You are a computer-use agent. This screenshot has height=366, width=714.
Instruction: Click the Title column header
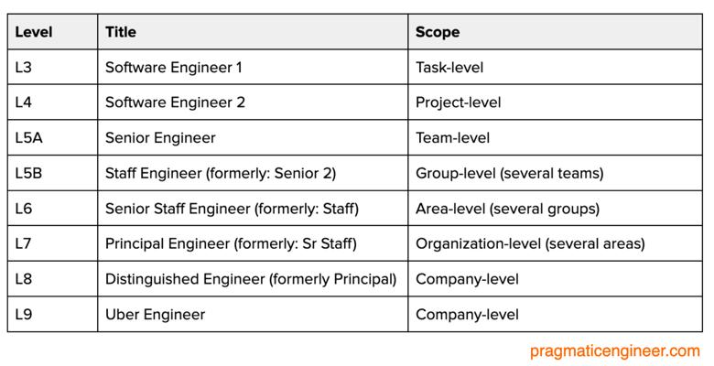coord(121,32)
